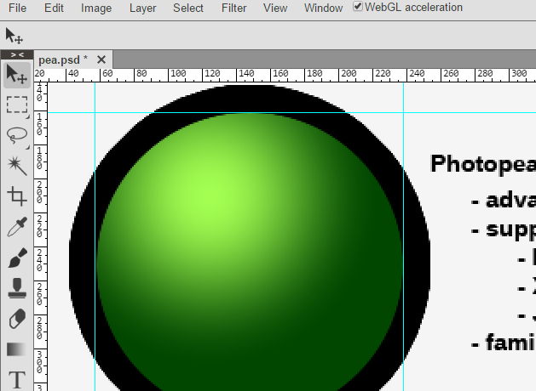Select the Eyedropper tool
This screenshot has height=391, width=536.
[x=17, y=227]
